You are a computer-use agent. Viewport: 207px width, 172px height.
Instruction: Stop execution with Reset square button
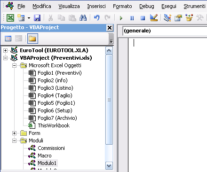click(x=143, y=18)
